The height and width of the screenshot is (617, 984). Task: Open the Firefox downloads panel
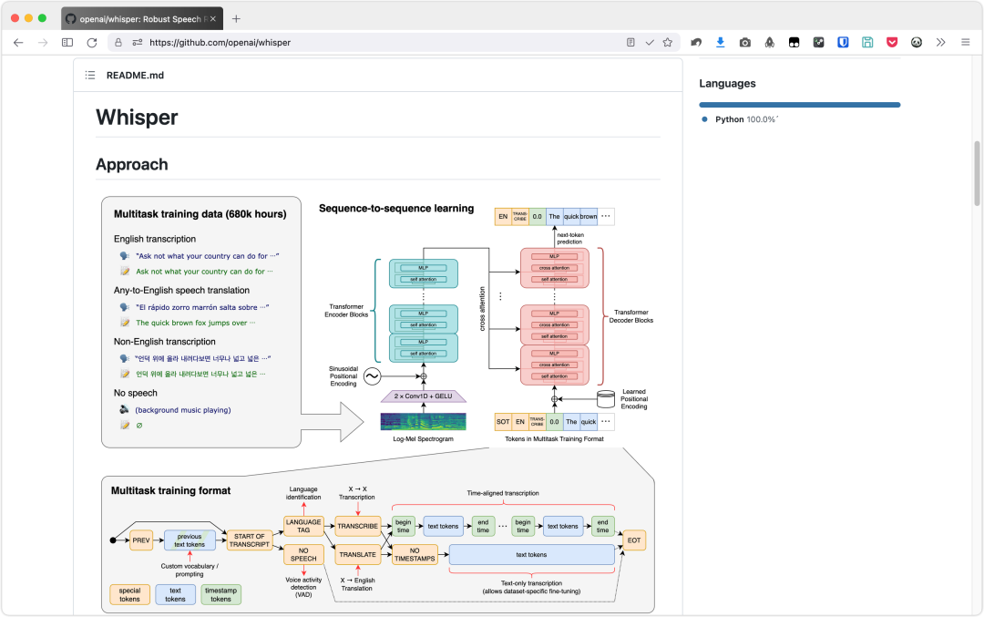click(721, 42)
